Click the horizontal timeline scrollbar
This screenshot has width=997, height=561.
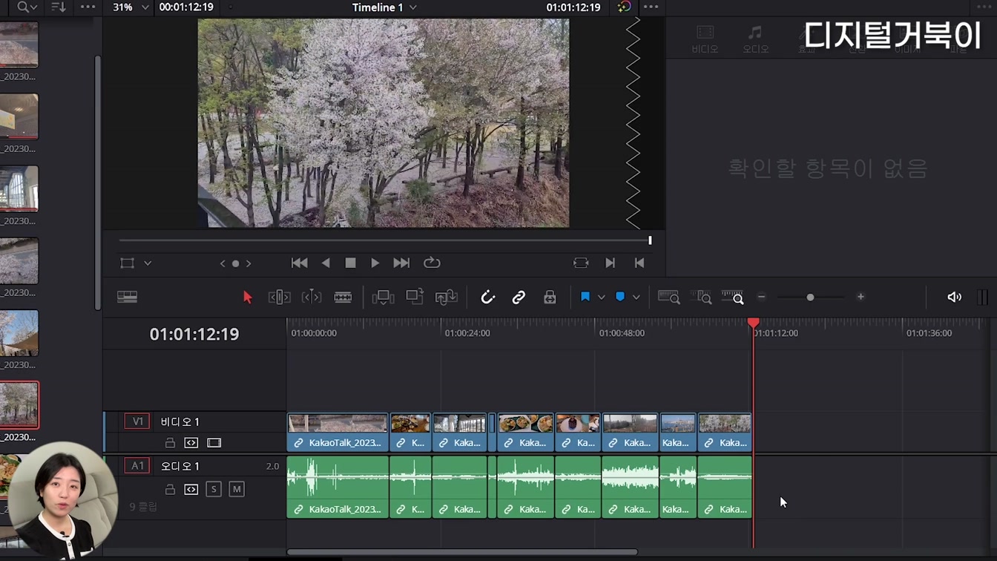coord(462,552)
